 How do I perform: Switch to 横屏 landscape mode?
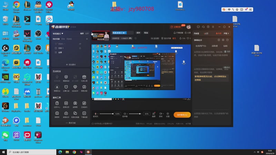82,33
